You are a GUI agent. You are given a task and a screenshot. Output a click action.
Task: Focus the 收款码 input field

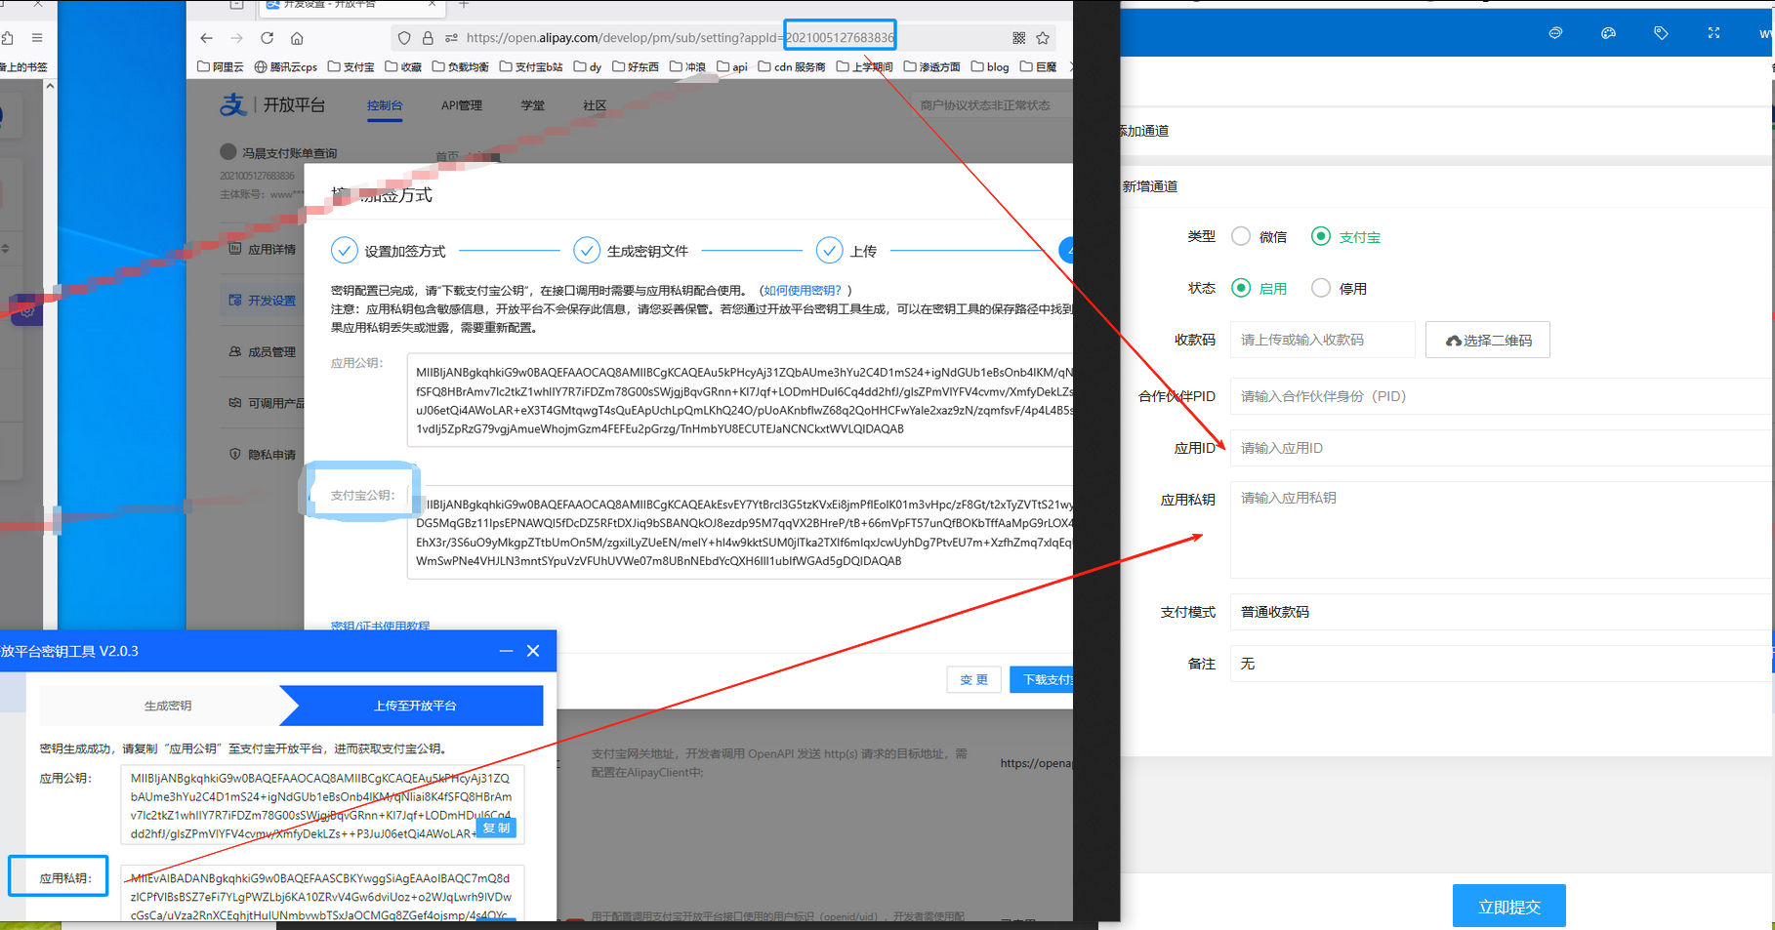click(1323, 340)
